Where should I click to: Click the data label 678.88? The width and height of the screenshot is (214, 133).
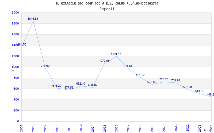tap(152, 82)
